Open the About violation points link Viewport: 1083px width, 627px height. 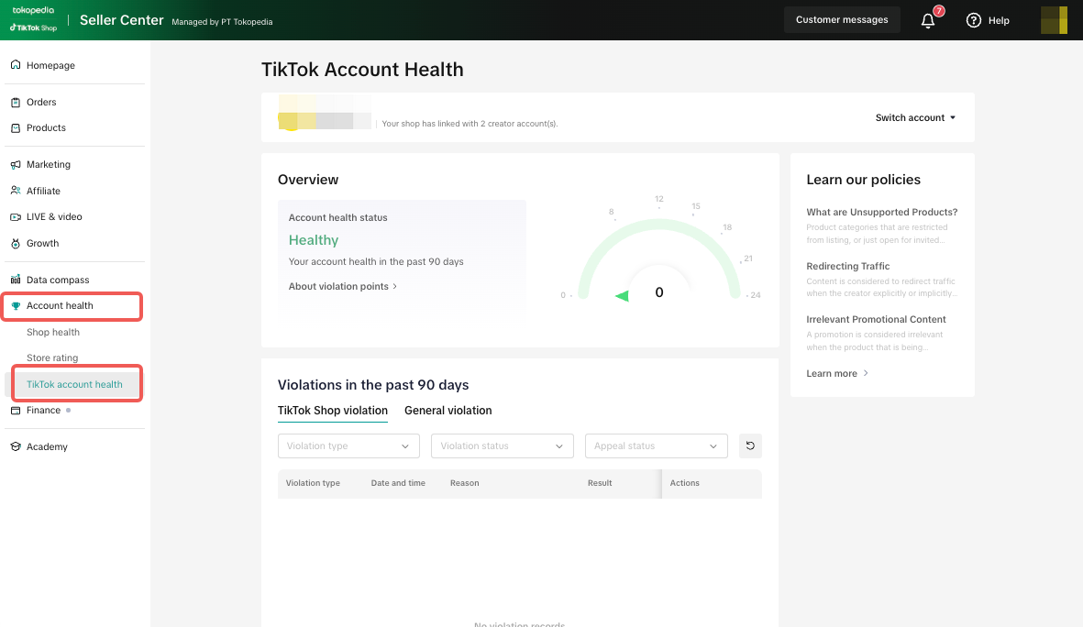pyautogui.click(x=343, y=286)
